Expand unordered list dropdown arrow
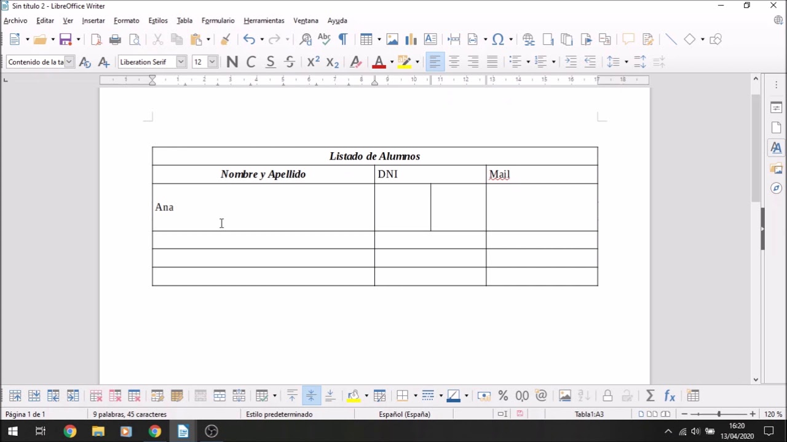This screenshot has height=442, width=787. click(x=528, y=62)
